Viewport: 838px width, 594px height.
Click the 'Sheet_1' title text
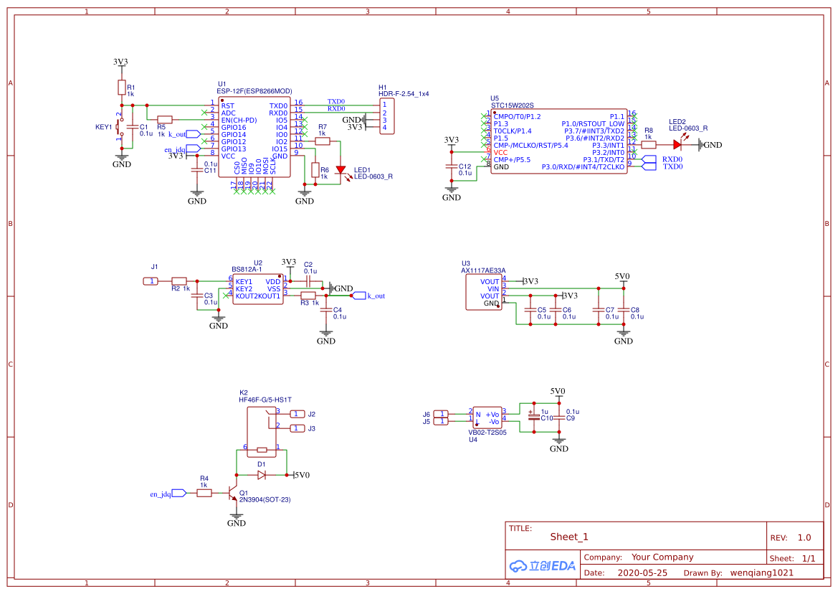[569, 537]
